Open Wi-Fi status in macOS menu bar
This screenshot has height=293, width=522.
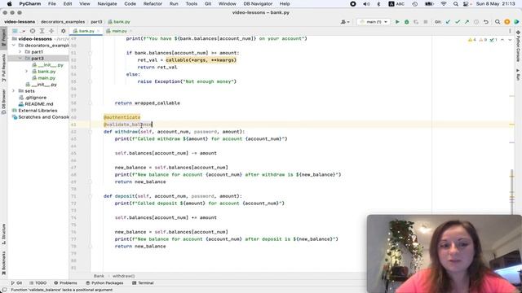444,3
